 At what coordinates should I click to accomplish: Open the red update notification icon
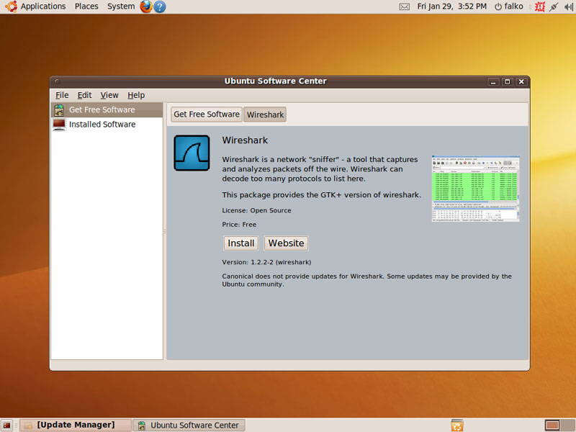point(539,6)
